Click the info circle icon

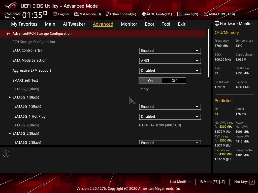(6, 154)
